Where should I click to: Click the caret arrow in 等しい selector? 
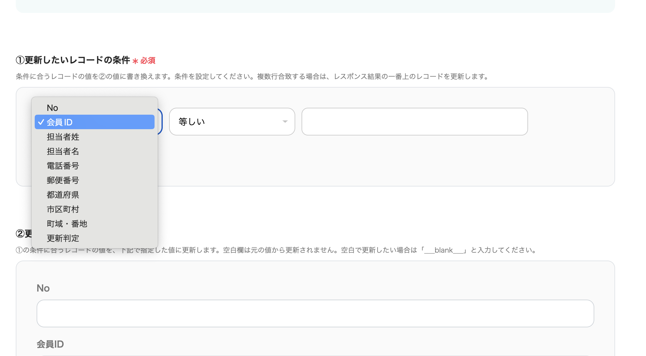tap(285, 122)
